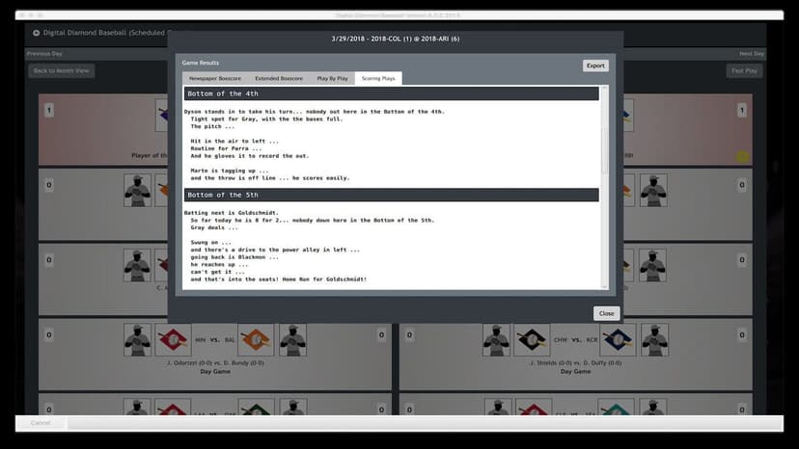This screenshot has width=799, height=449.
Task: Click 'J. Shields (0-0) vs. D. Duffy (0-0)' matchup
Action: (575, 363)
